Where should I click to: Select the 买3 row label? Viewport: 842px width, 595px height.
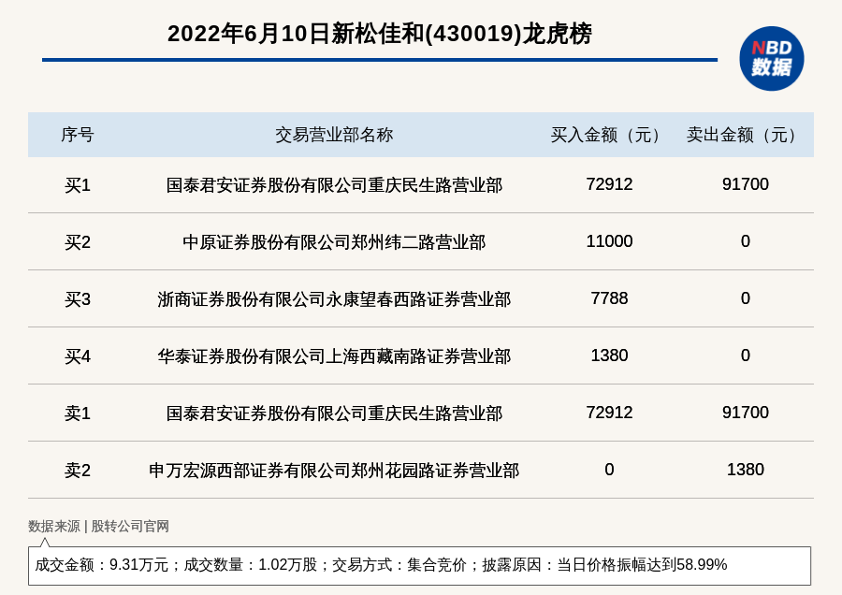78,299
